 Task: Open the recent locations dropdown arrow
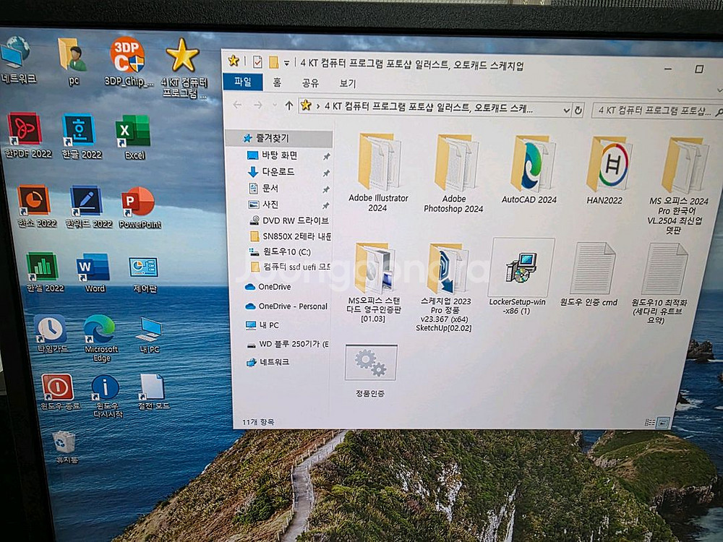[x=274, y=106]
